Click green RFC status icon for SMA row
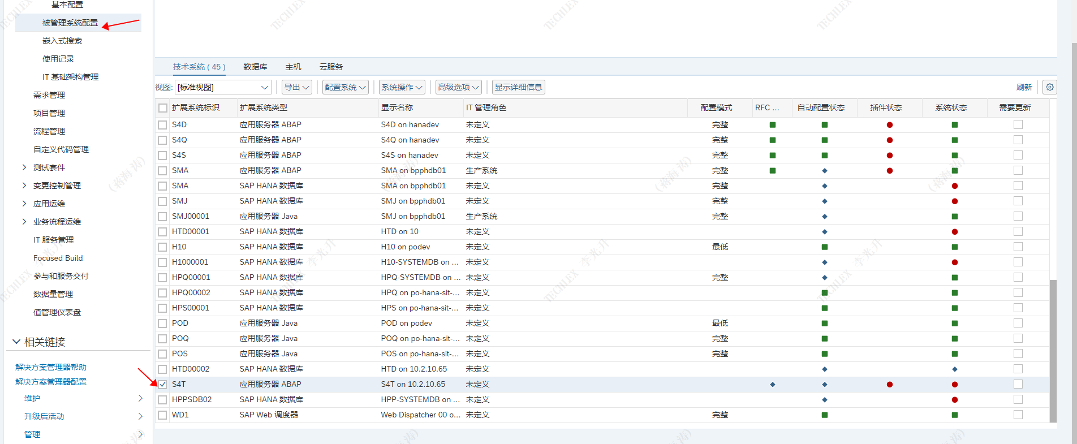The height and width of the screenshot is (444, 1077). [773, 171]
